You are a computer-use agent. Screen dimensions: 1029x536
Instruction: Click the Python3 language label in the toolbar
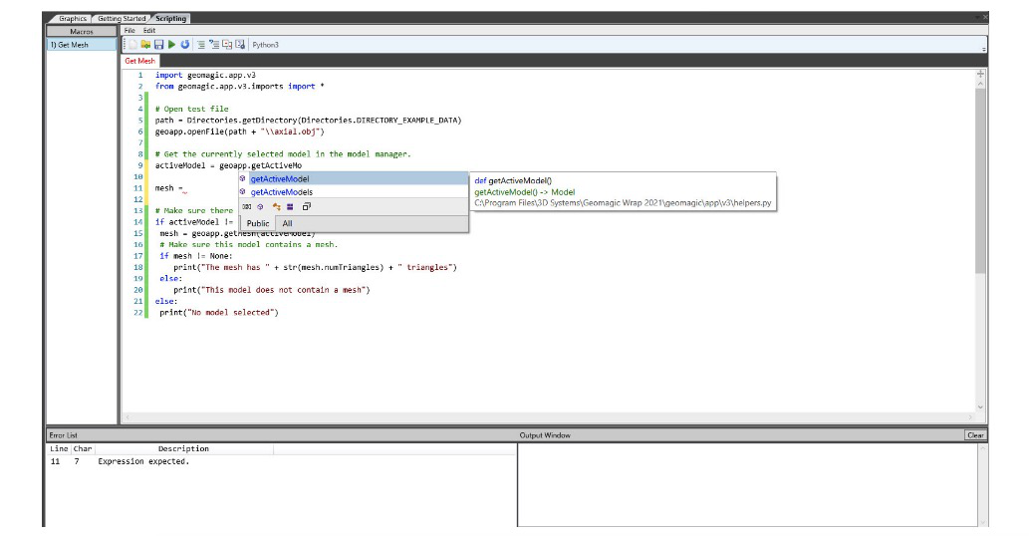click(265, 45)
